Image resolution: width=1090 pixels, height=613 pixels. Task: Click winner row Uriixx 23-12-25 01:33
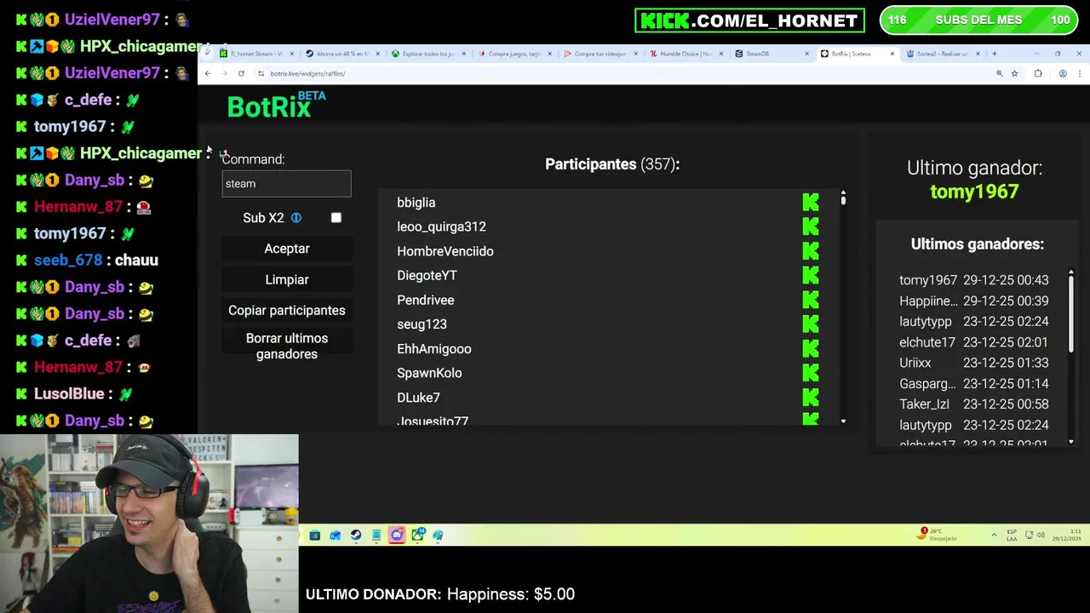pos(974,363)
